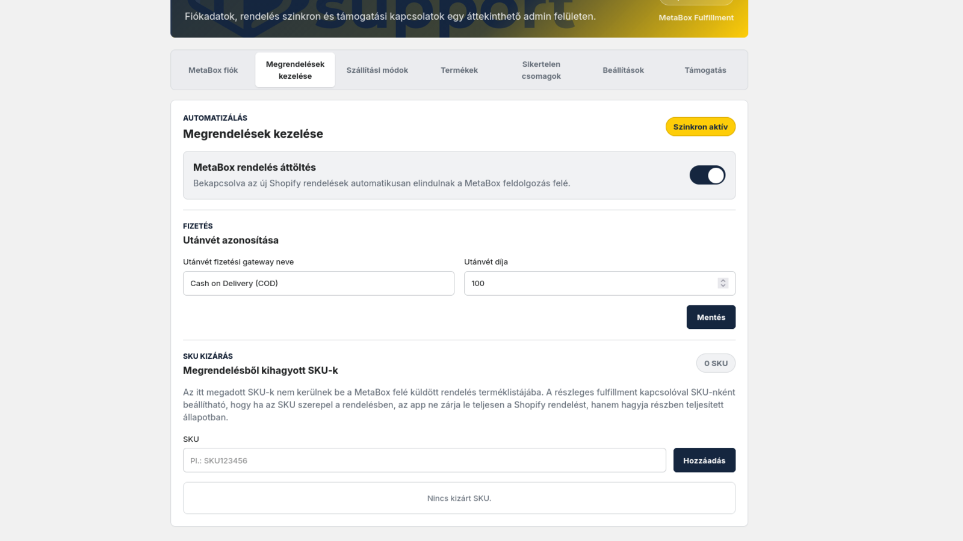Viewport: 963px width, 541px height.
Task: Open the Sikertelen csomagok tab
Action: click(x=541, y=70)
